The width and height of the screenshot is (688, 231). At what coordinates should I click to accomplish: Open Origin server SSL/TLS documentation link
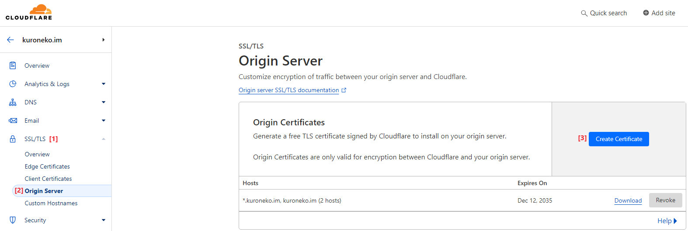click(289, 90)
